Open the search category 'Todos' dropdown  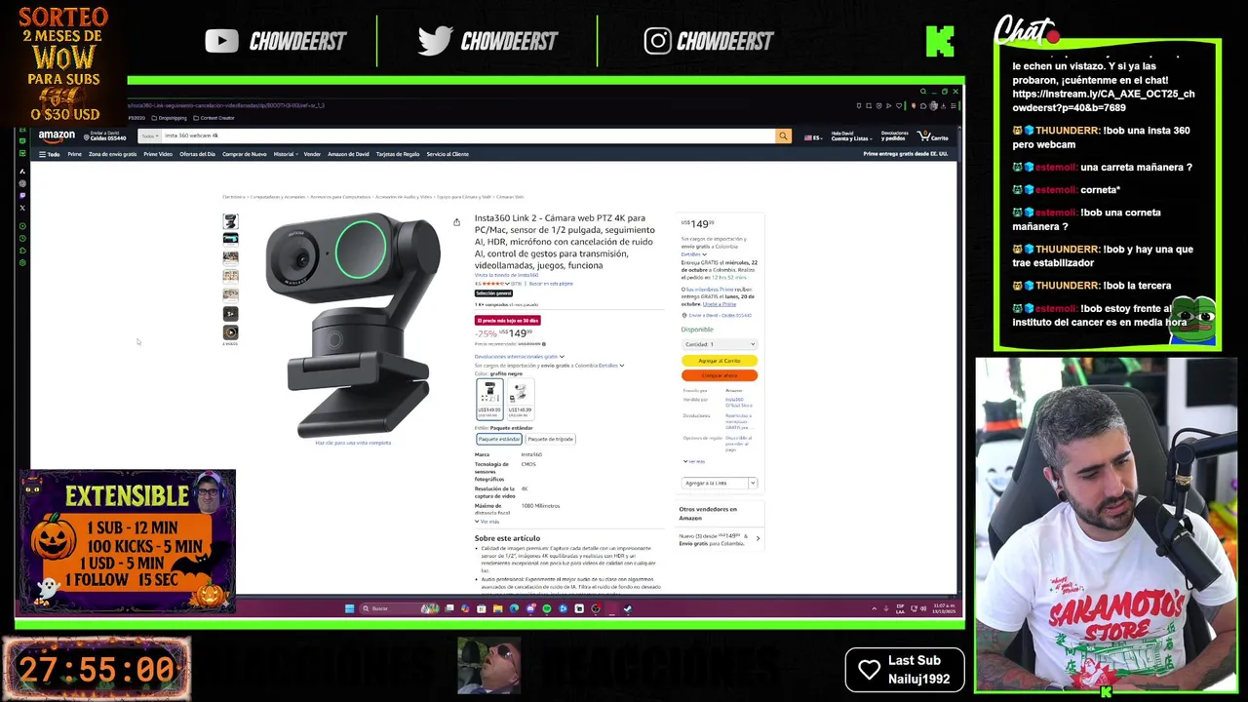coord(149,136)
